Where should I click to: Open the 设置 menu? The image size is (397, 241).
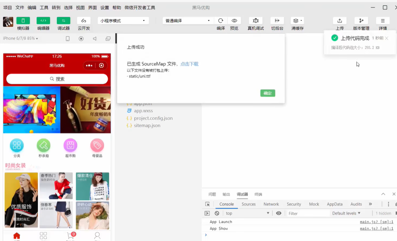click(105, 8)
